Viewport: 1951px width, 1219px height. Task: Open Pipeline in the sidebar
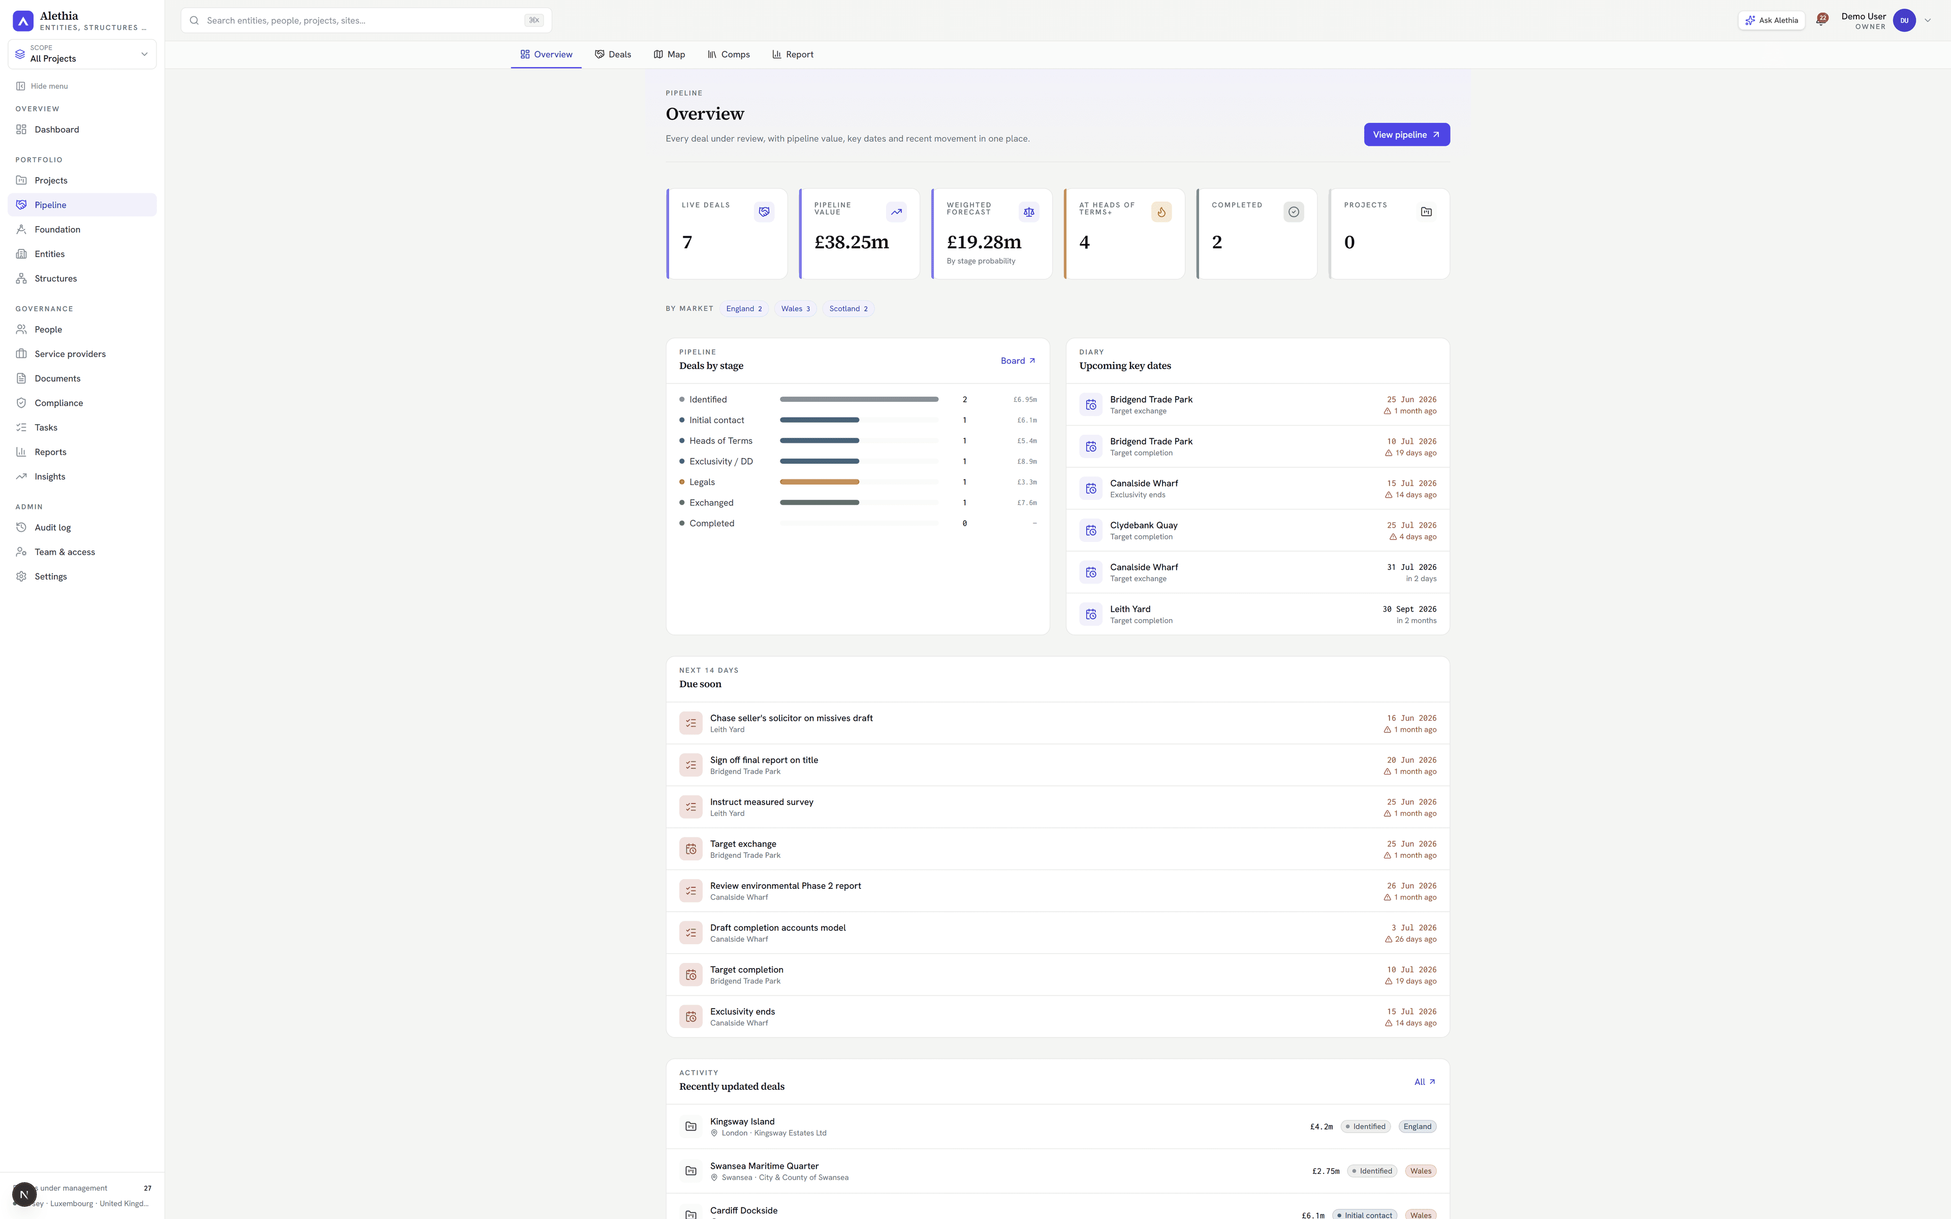82,205
